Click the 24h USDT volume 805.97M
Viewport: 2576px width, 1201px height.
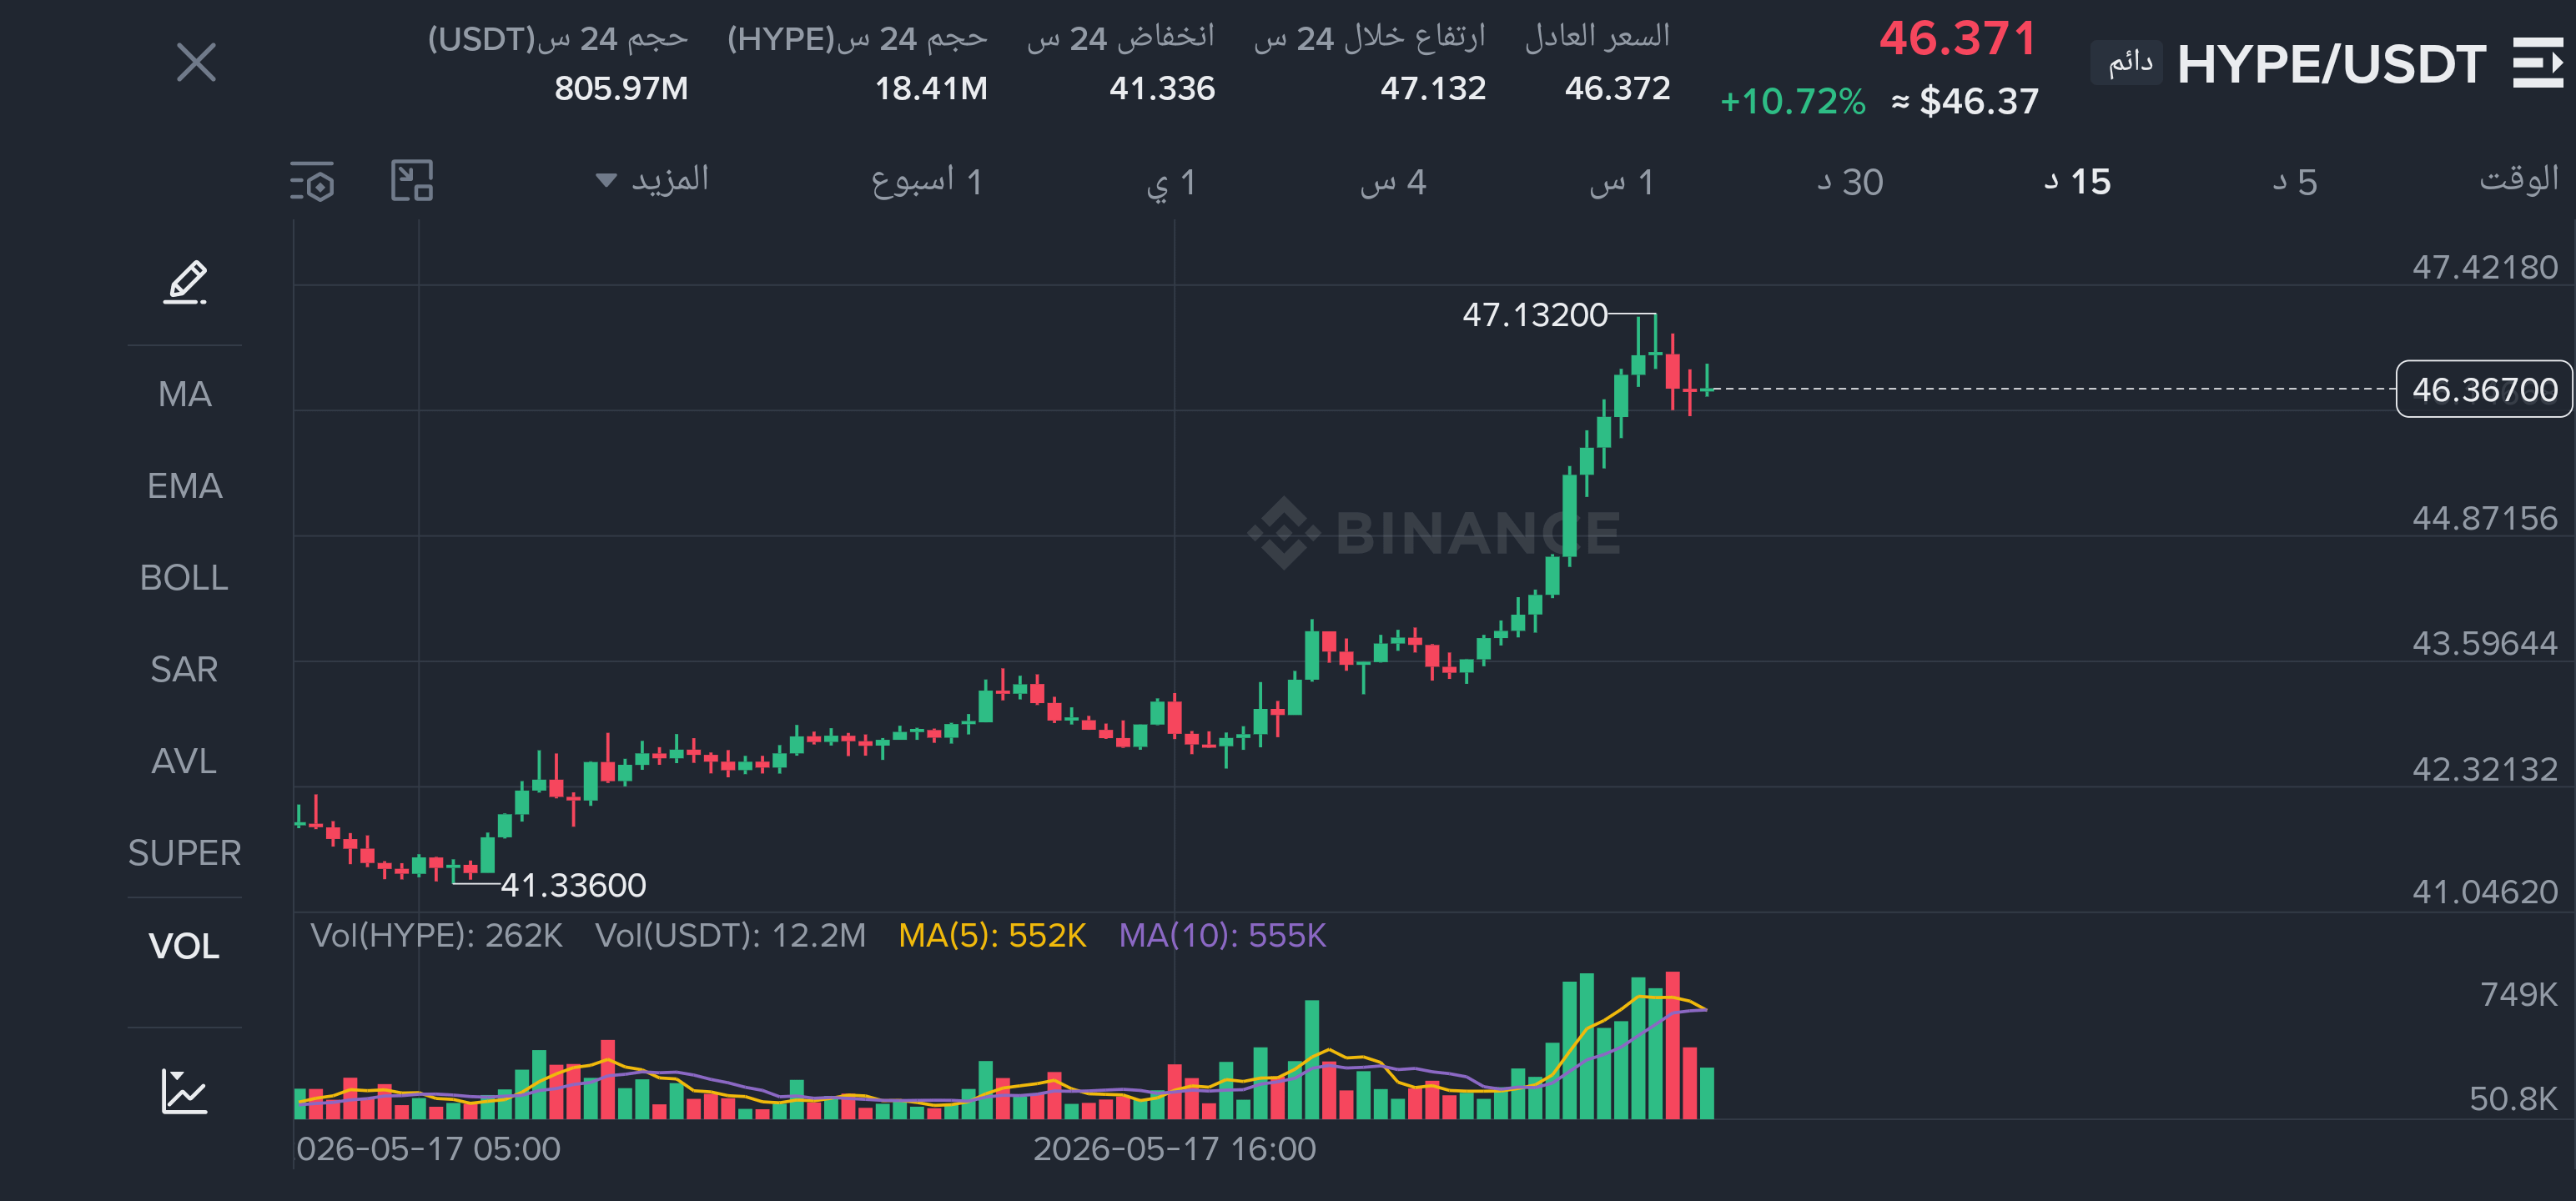pos(621,88)
